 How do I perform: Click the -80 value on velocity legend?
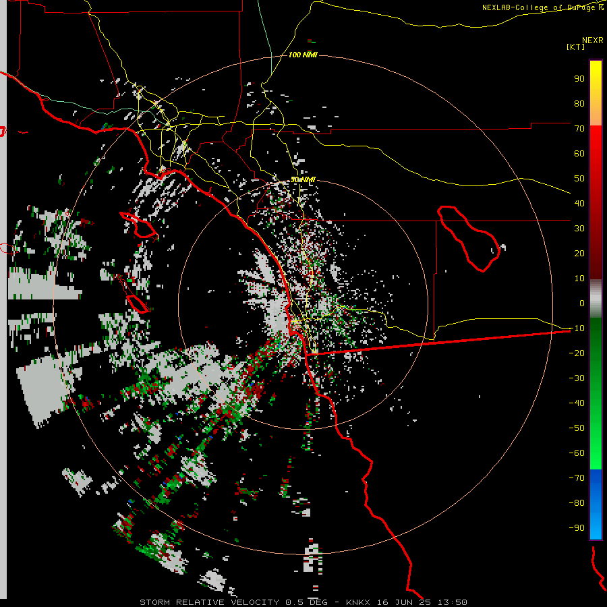pos(577,503)
